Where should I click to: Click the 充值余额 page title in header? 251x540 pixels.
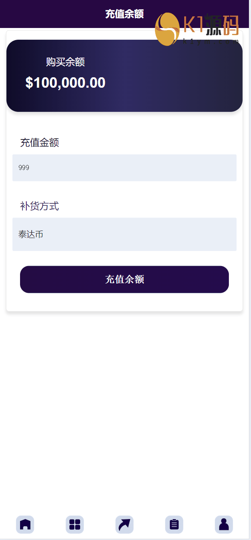tap(124, 14)
